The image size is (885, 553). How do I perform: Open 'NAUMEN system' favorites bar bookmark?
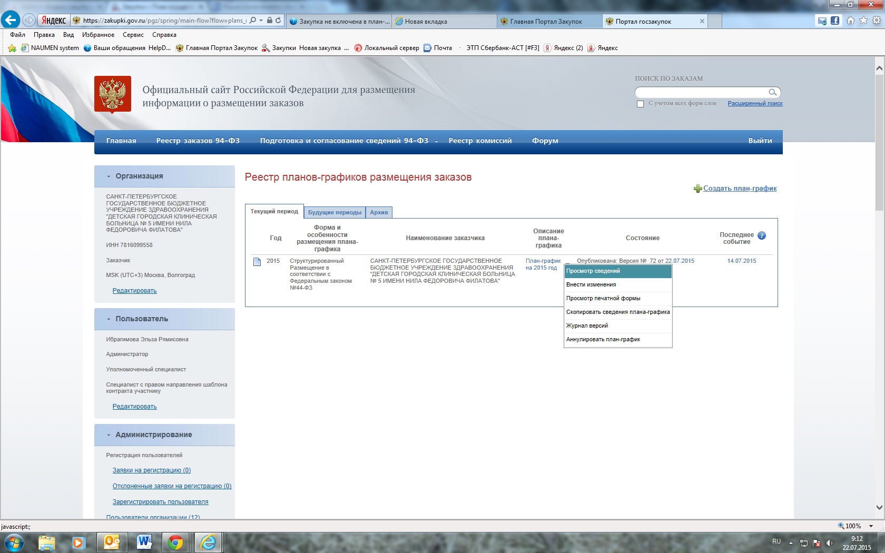50,48
